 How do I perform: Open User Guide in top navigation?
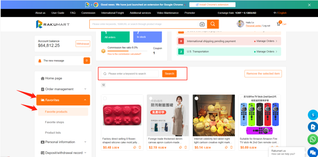58,13
